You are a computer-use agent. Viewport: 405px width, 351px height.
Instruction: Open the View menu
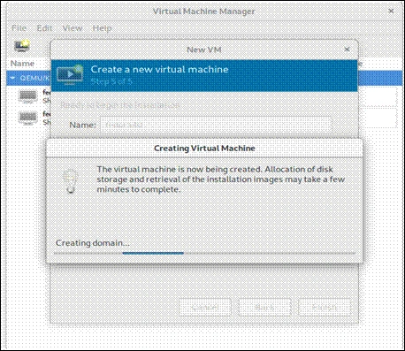tap(73, 28)
